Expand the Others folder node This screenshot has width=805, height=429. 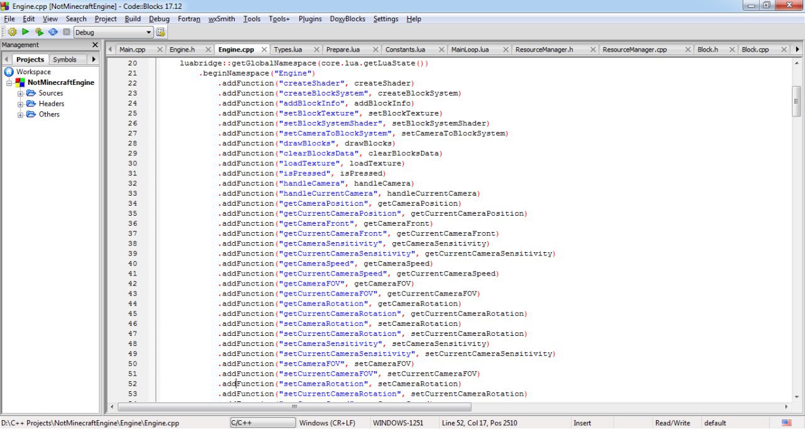[x=20, y=115]
